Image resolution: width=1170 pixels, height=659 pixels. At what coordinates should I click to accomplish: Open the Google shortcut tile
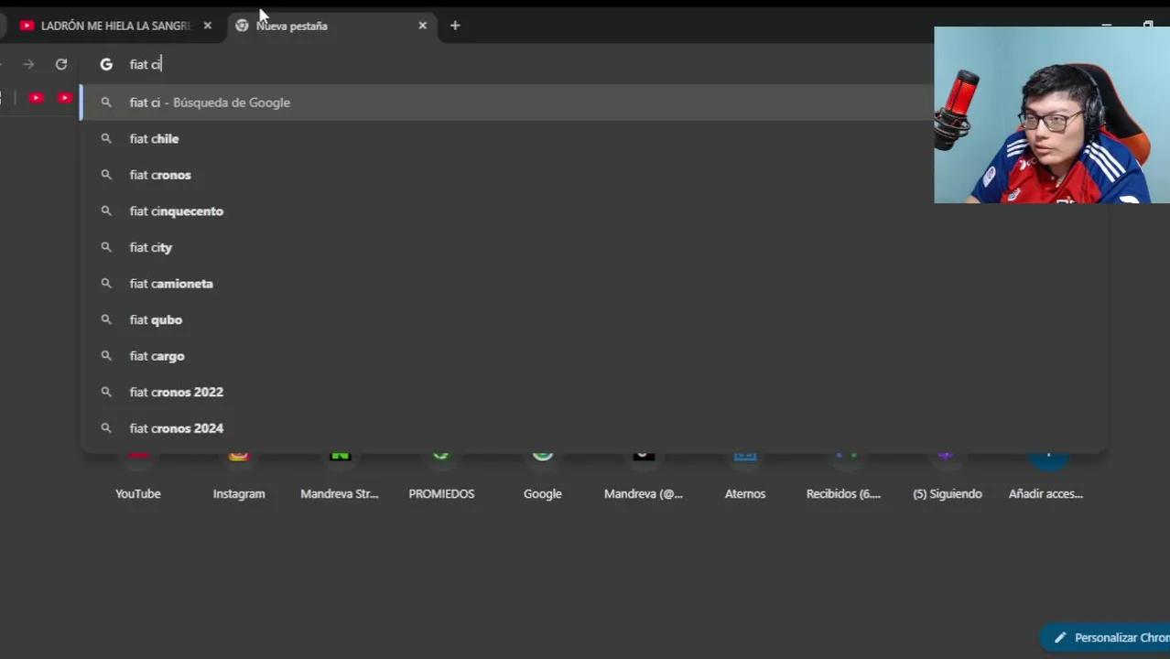(x=543, y=476)
